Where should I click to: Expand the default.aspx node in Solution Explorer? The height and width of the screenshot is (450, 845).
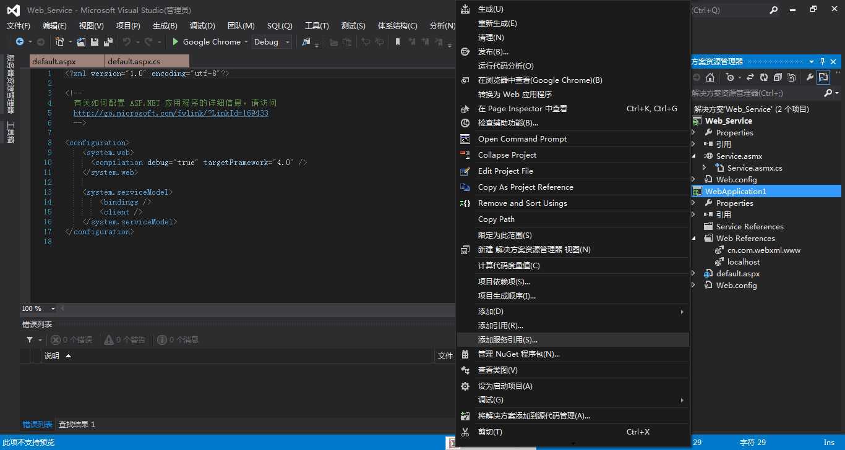point(693,274)
